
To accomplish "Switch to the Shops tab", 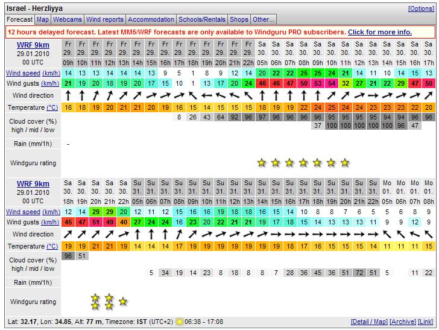I will [x=239, y=19].
